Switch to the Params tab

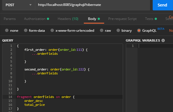pyautogui.click(x=10, y=19)
